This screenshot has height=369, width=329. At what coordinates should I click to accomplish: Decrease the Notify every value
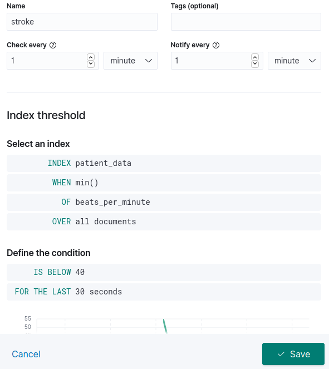(254, 64)
